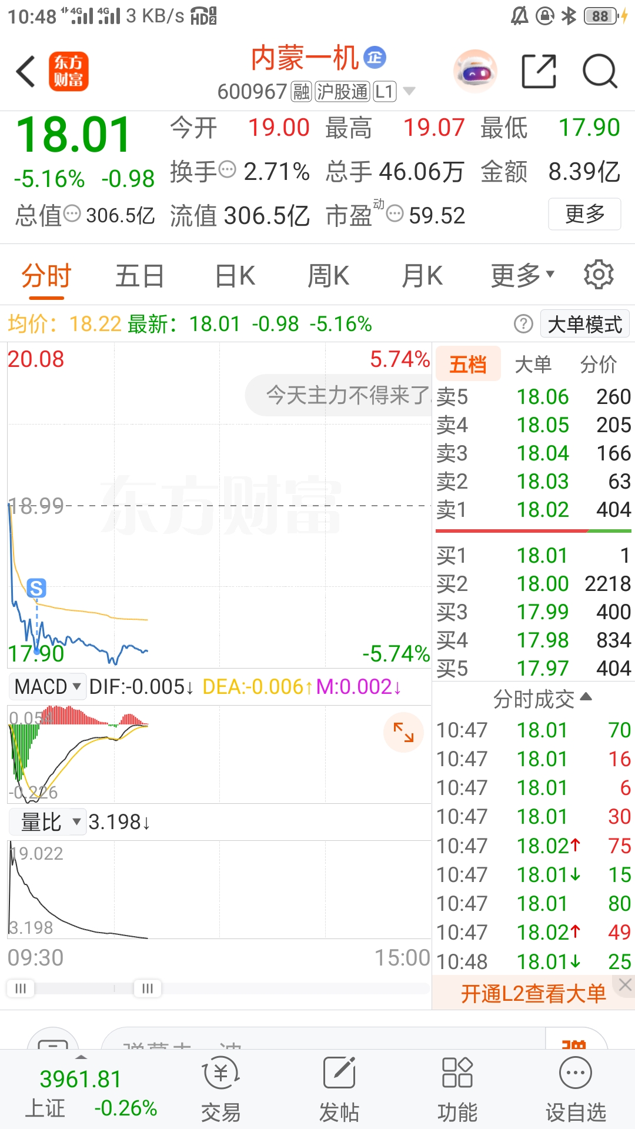Tap the 换手 info bubble icon
The height and width of the screenshot is (1129, 635).
228,169
